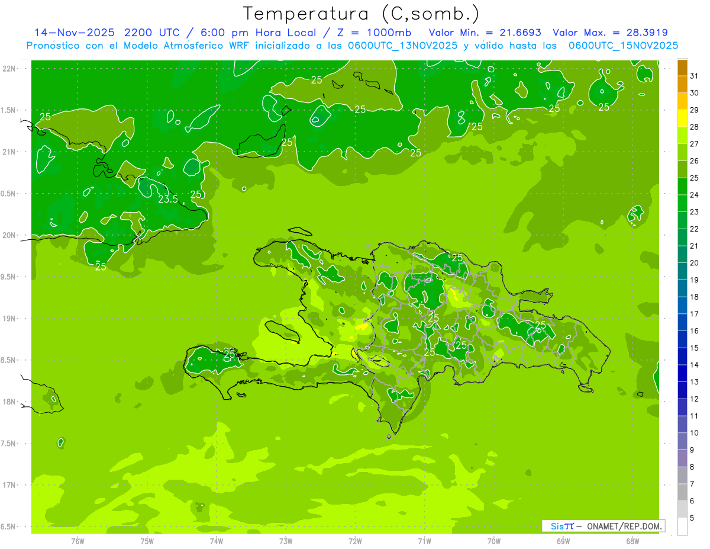The height and width of the screenshot is (549, 710).
Task: Click the yellow legend swatch between 28 and 29
Action: click(x=682, y=118)
